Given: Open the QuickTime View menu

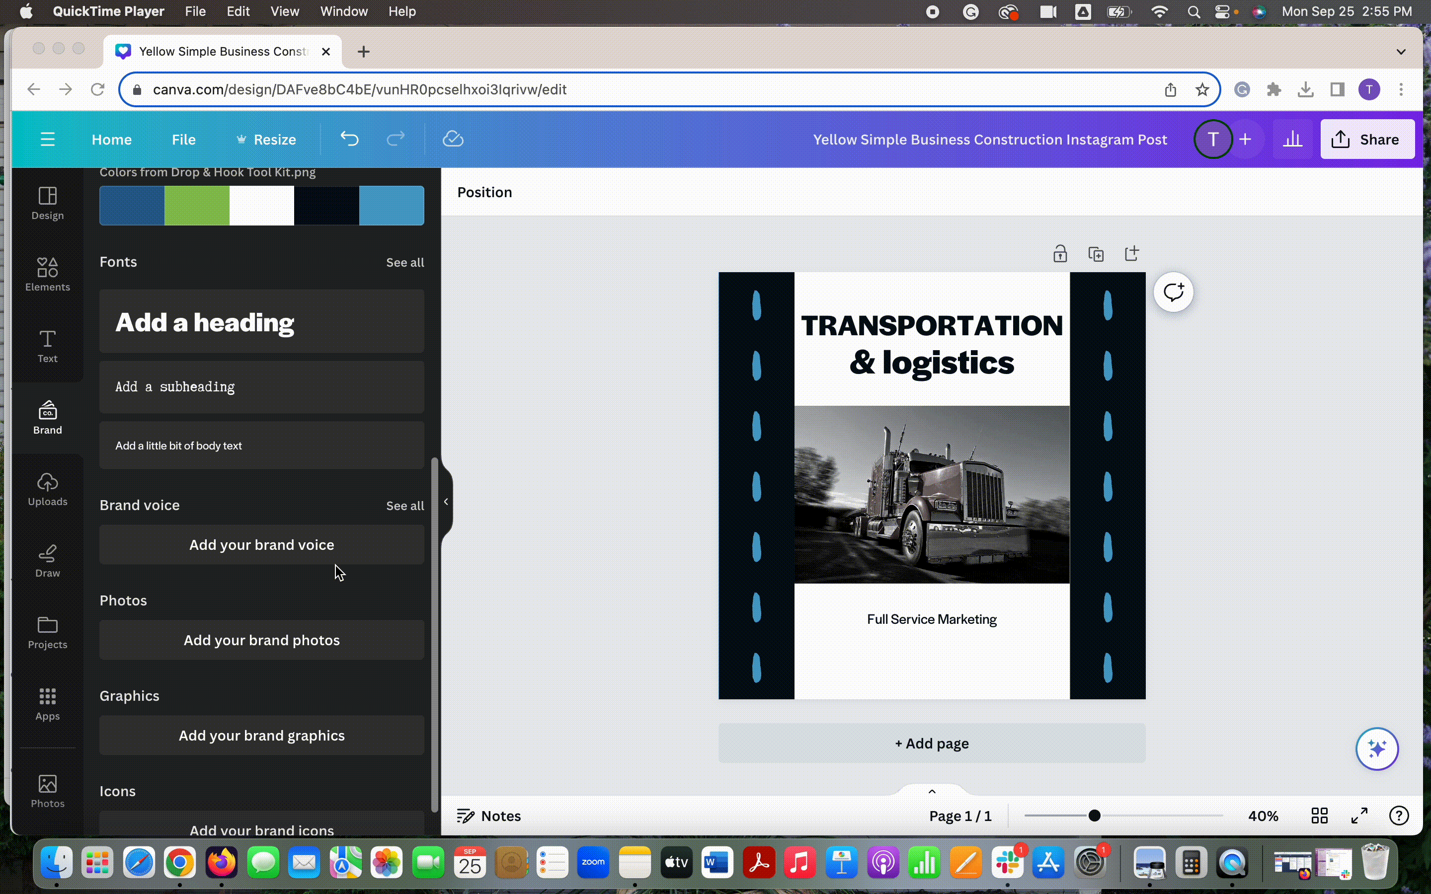Looking at the screenshot, I should click(x=284, y=11).
